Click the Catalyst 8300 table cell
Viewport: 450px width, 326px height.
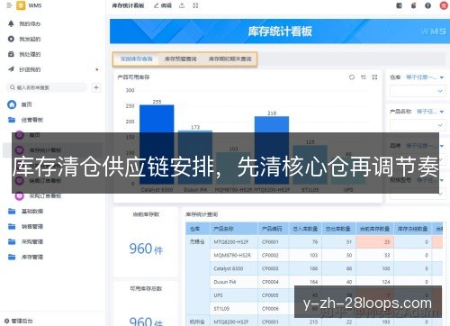click(x=234, y=268)
